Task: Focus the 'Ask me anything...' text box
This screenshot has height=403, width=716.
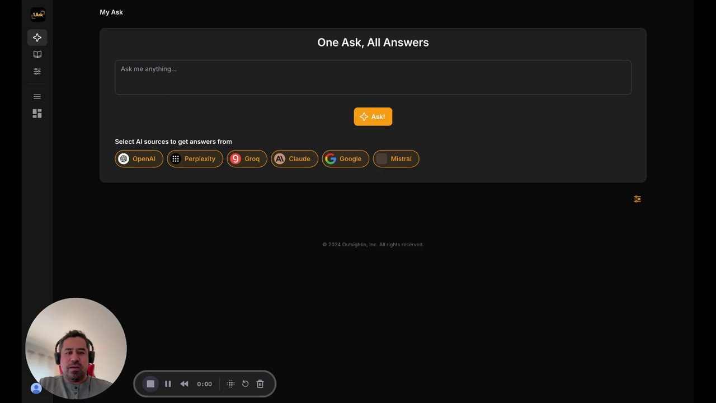Action: [x=373, y=77]
